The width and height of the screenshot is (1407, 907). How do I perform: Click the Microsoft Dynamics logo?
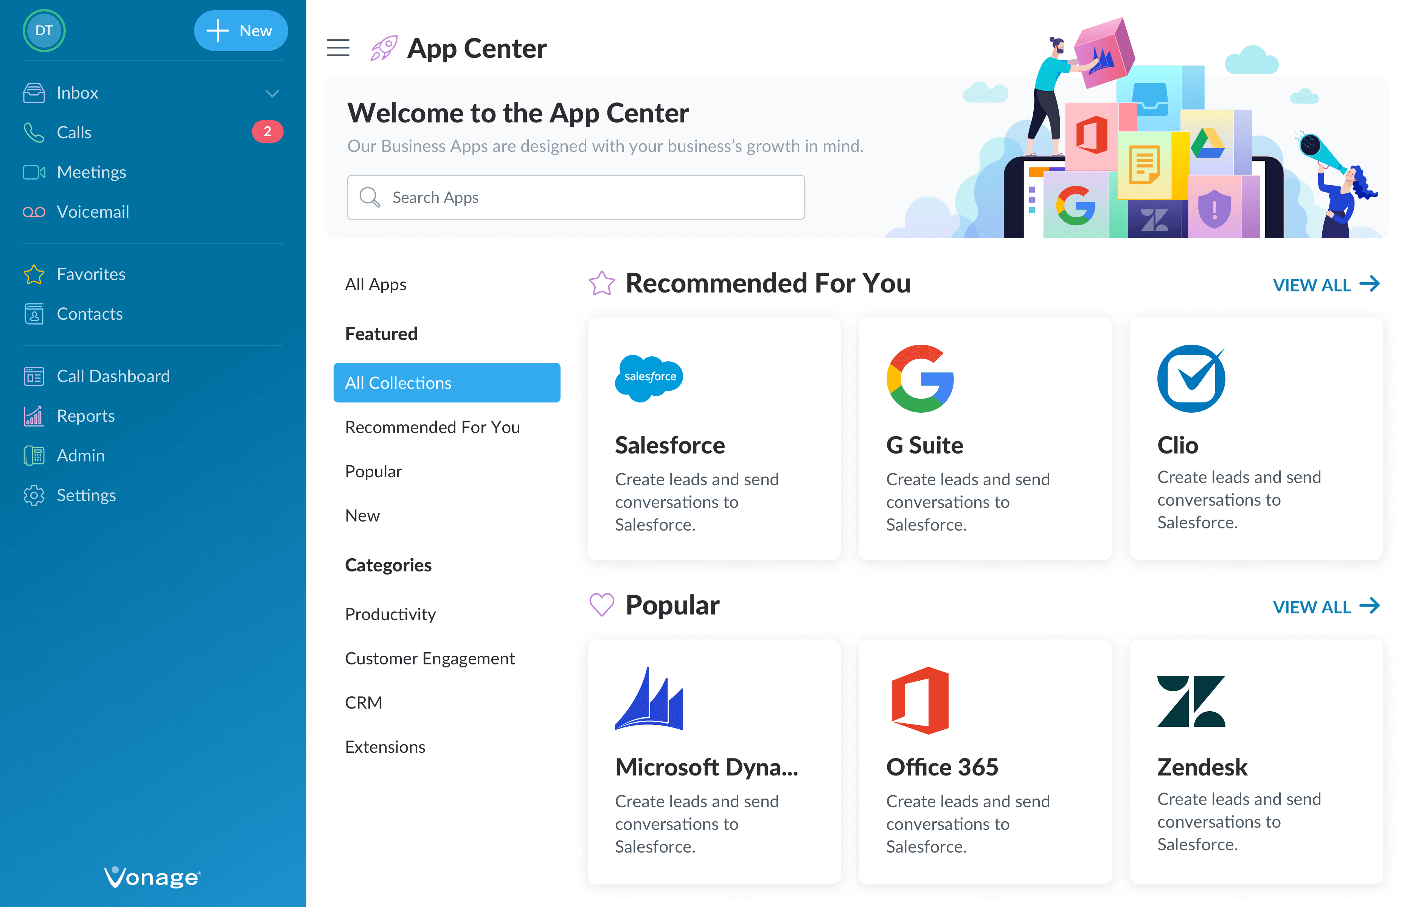(649, 698)
